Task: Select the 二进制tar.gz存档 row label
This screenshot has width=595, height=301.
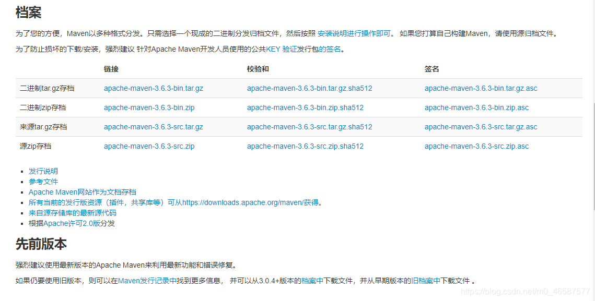Action: [47, 88]
